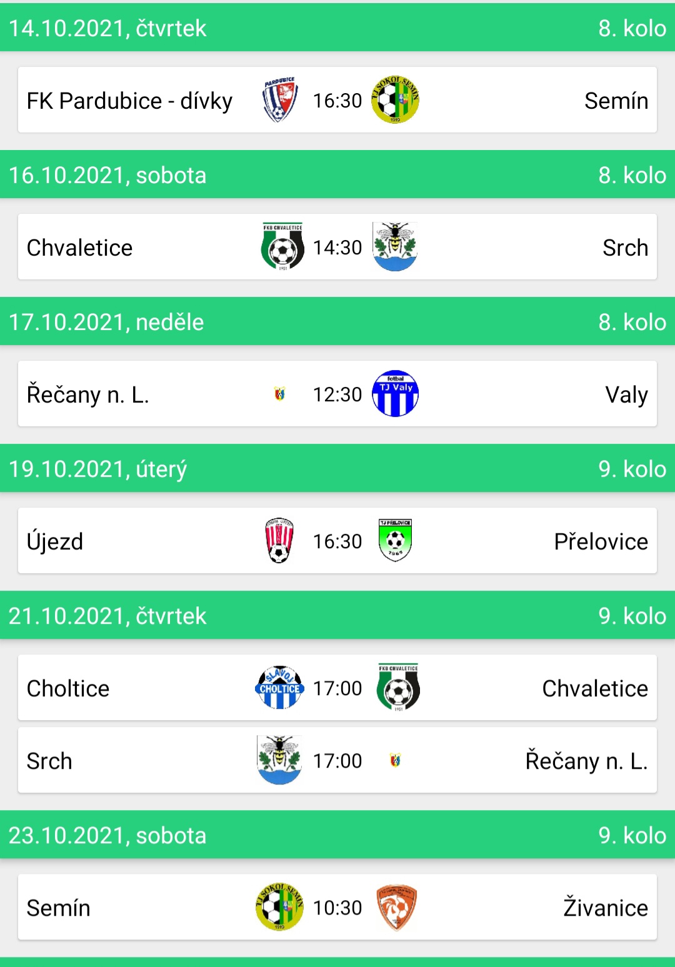Click the TJ Valy blue striped crest

point(395,394)
